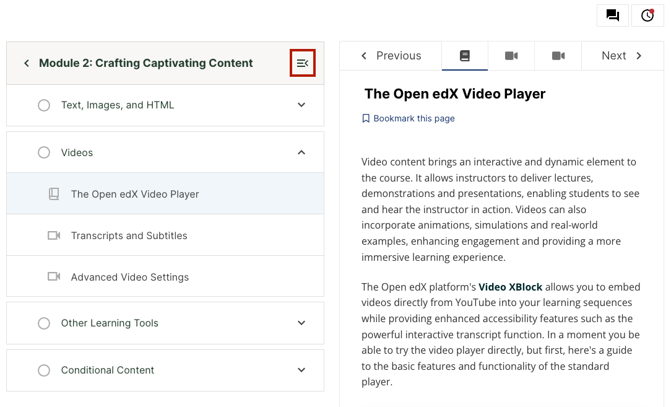Click back arrow beside Module 2 title

pyautogui.click(x=27, y=63)
